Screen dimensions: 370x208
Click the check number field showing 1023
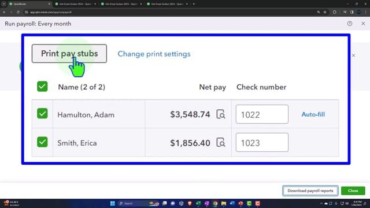(262, 143)
